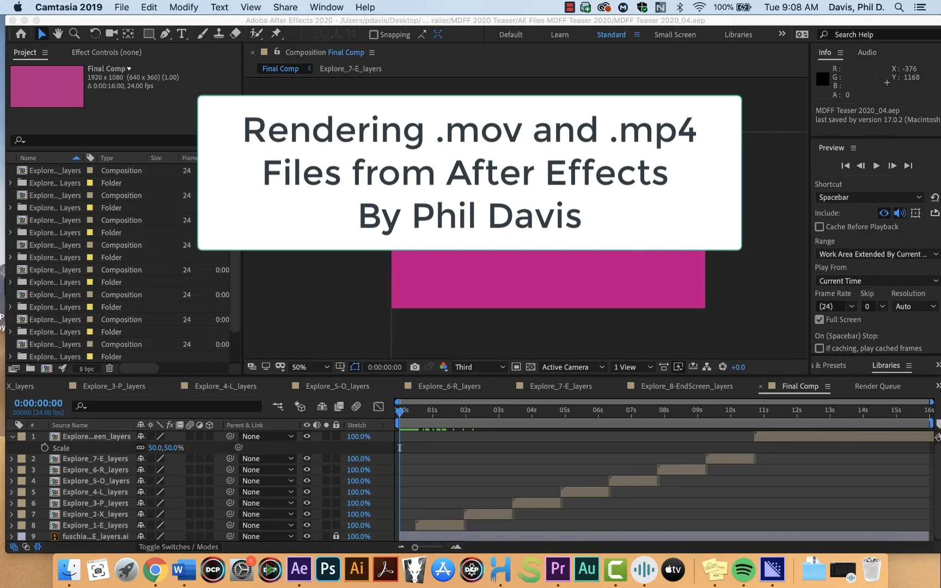Select the Eraser tool
Viewport: 941px width, 588px height.
coord(235,34)
